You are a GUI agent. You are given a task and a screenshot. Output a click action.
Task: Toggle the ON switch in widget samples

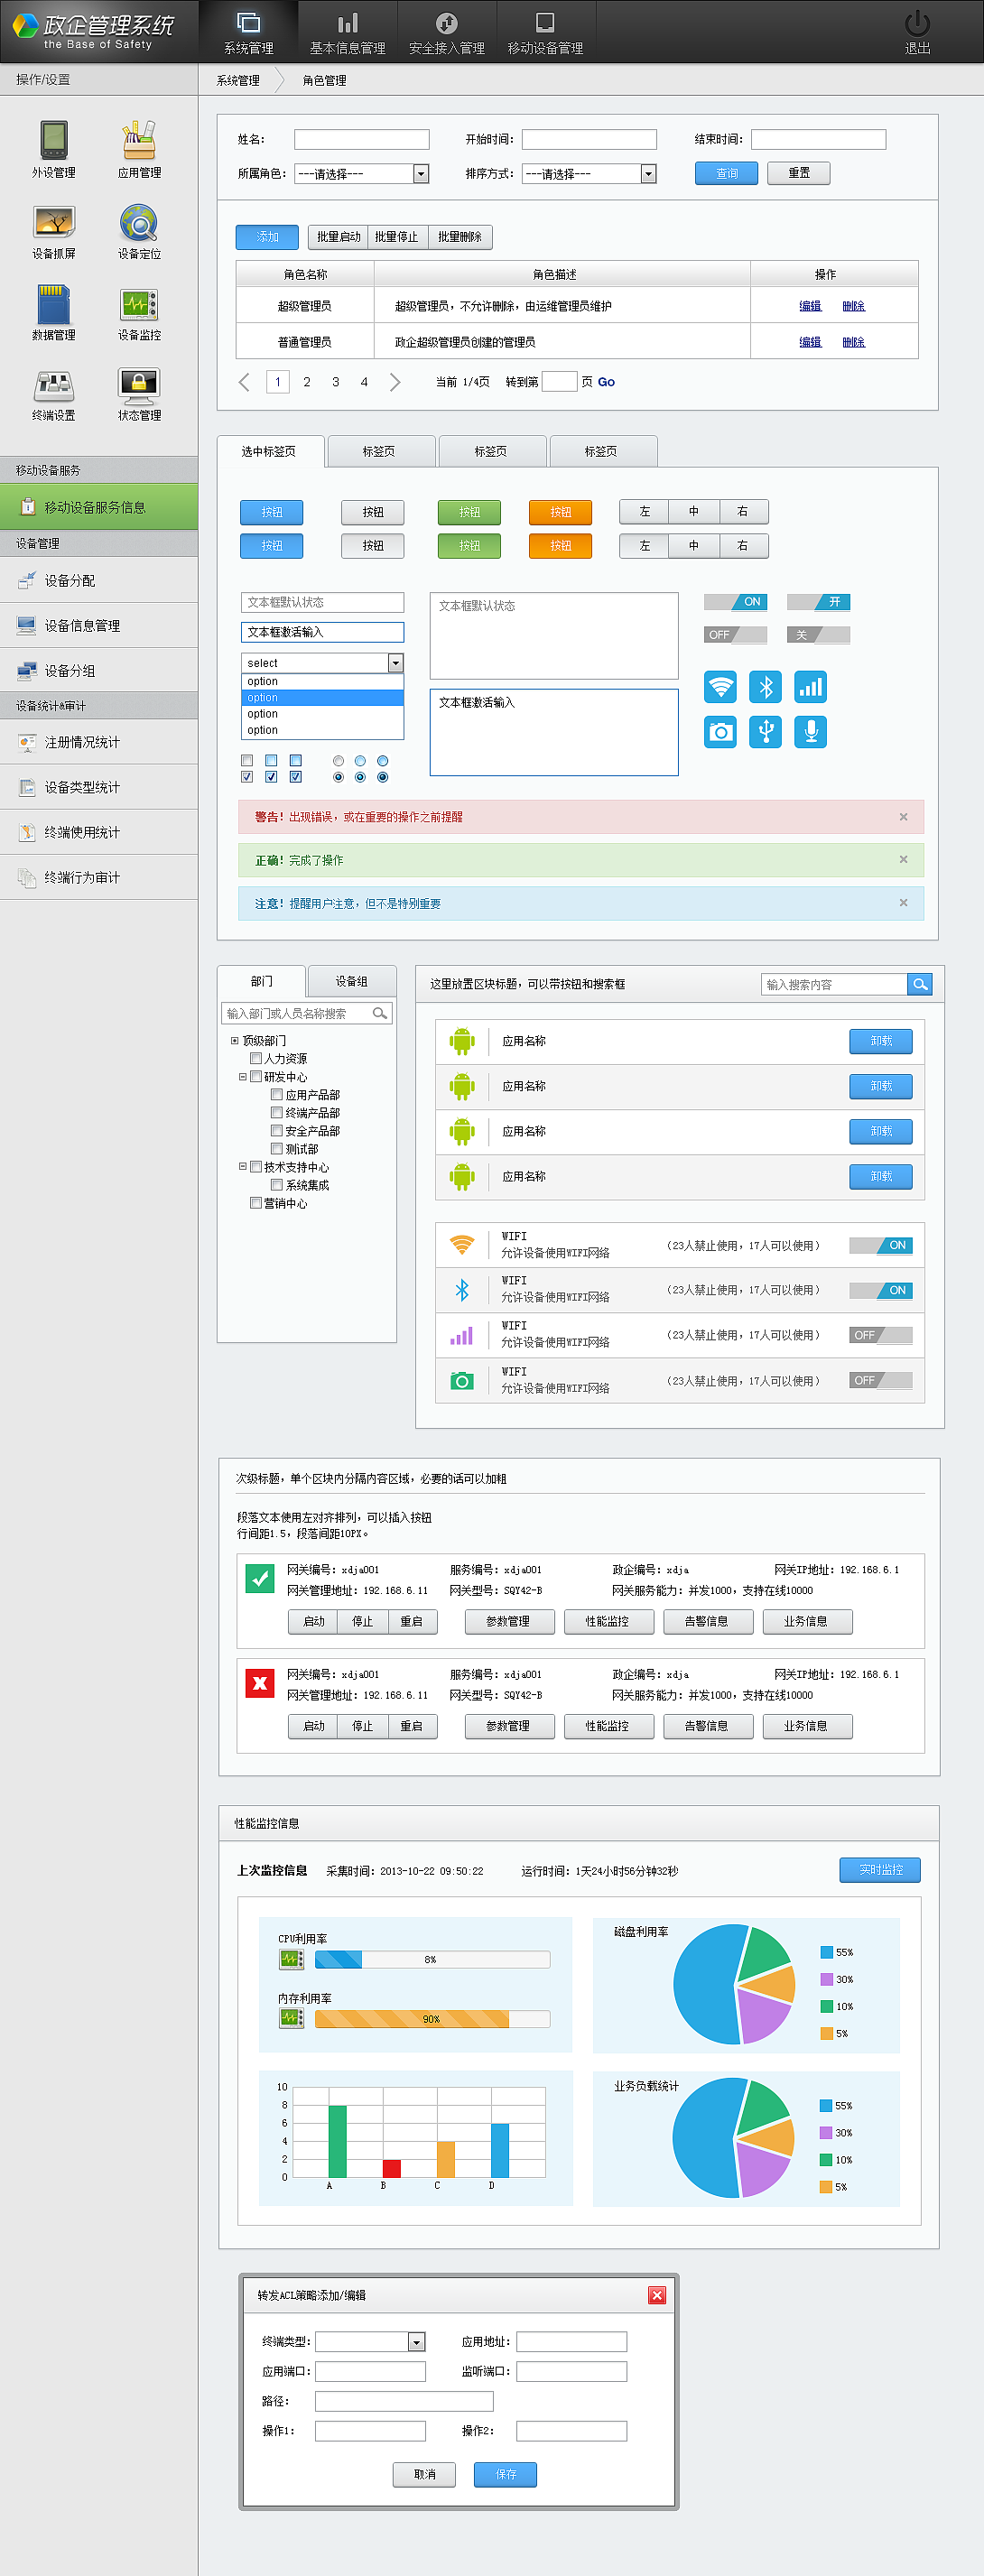pyautogui.click(x=735, y=602)
